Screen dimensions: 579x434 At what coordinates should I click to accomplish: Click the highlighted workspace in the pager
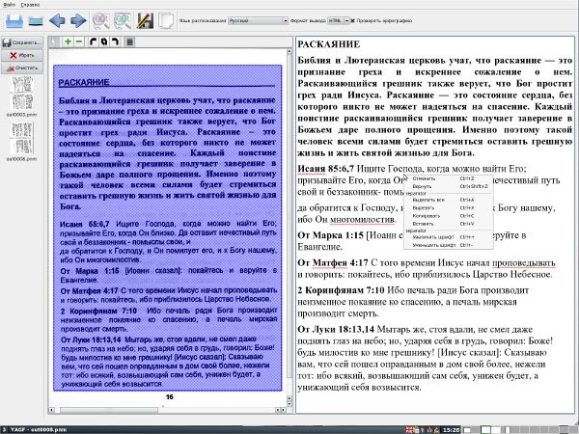pos(486,429)
